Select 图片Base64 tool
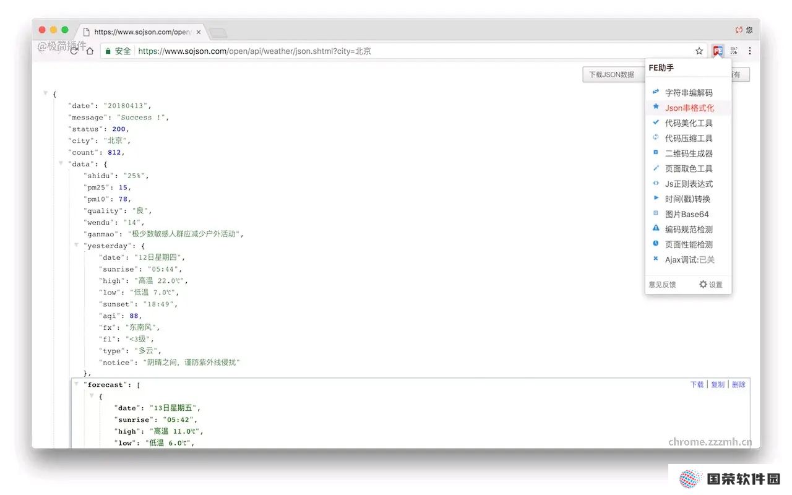Image resolution: width=792 pixels, height=495 pixels. [688, 214]
